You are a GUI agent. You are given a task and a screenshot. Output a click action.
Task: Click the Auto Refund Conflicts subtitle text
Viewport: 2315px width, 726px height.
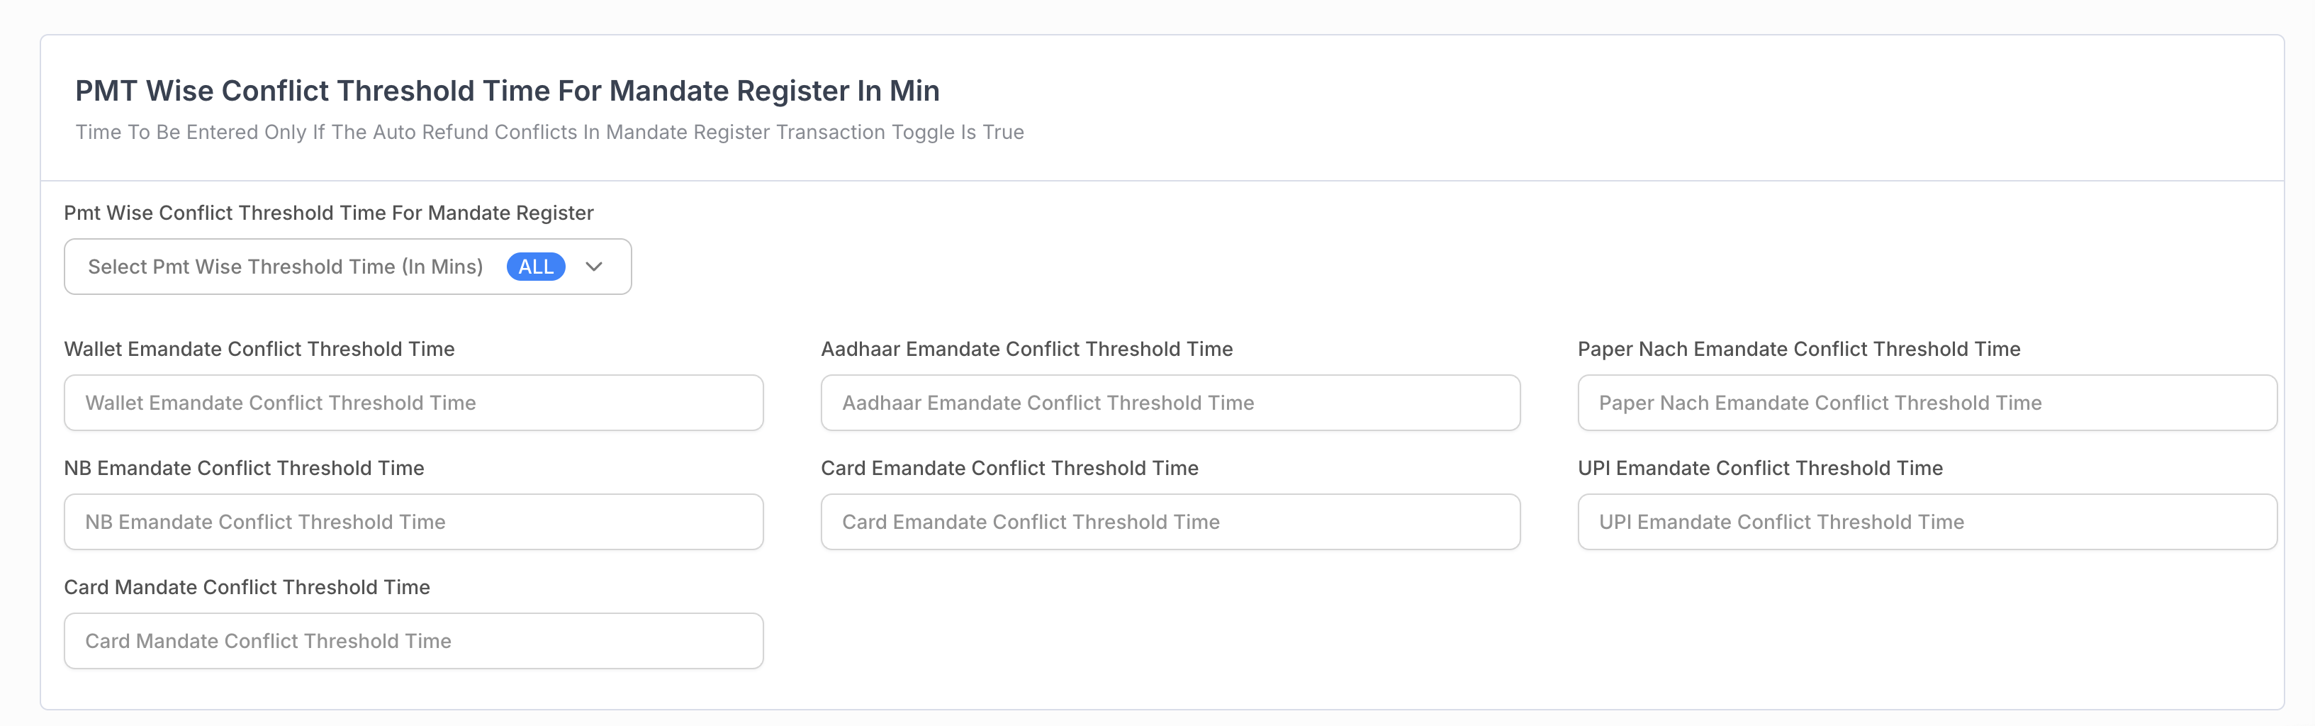click(550, 131)
